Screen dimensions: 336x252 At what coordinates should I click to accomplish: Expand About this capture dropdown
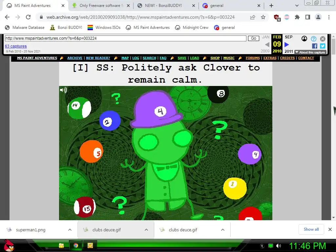pos(310,52)
